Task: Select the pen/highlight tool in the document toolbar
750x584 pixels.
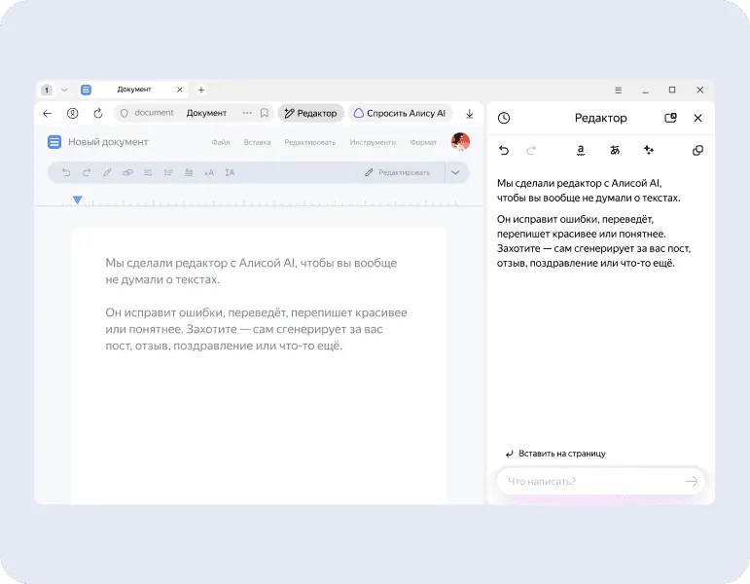Action: [x=107, y=172]
